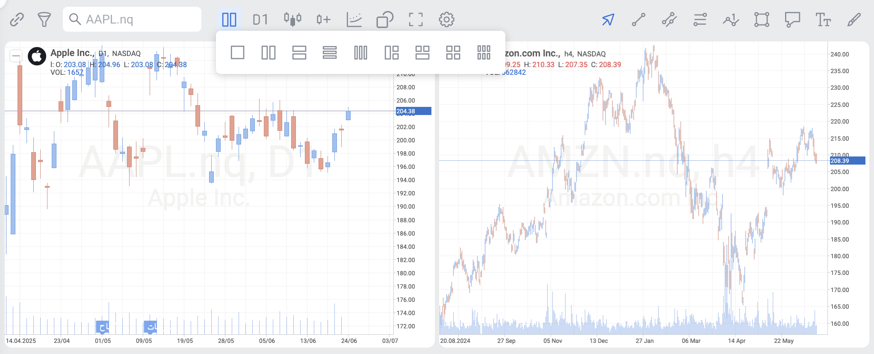Select the parallel channel drawing tool
The width and height of the screenshot is (874, 354).
pos(670,20)
